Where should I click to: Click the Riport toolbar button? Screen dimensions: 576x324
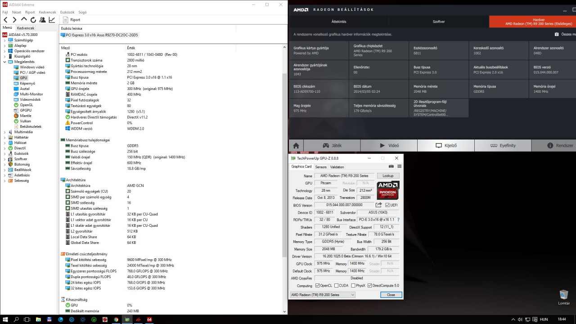point(72,20)
